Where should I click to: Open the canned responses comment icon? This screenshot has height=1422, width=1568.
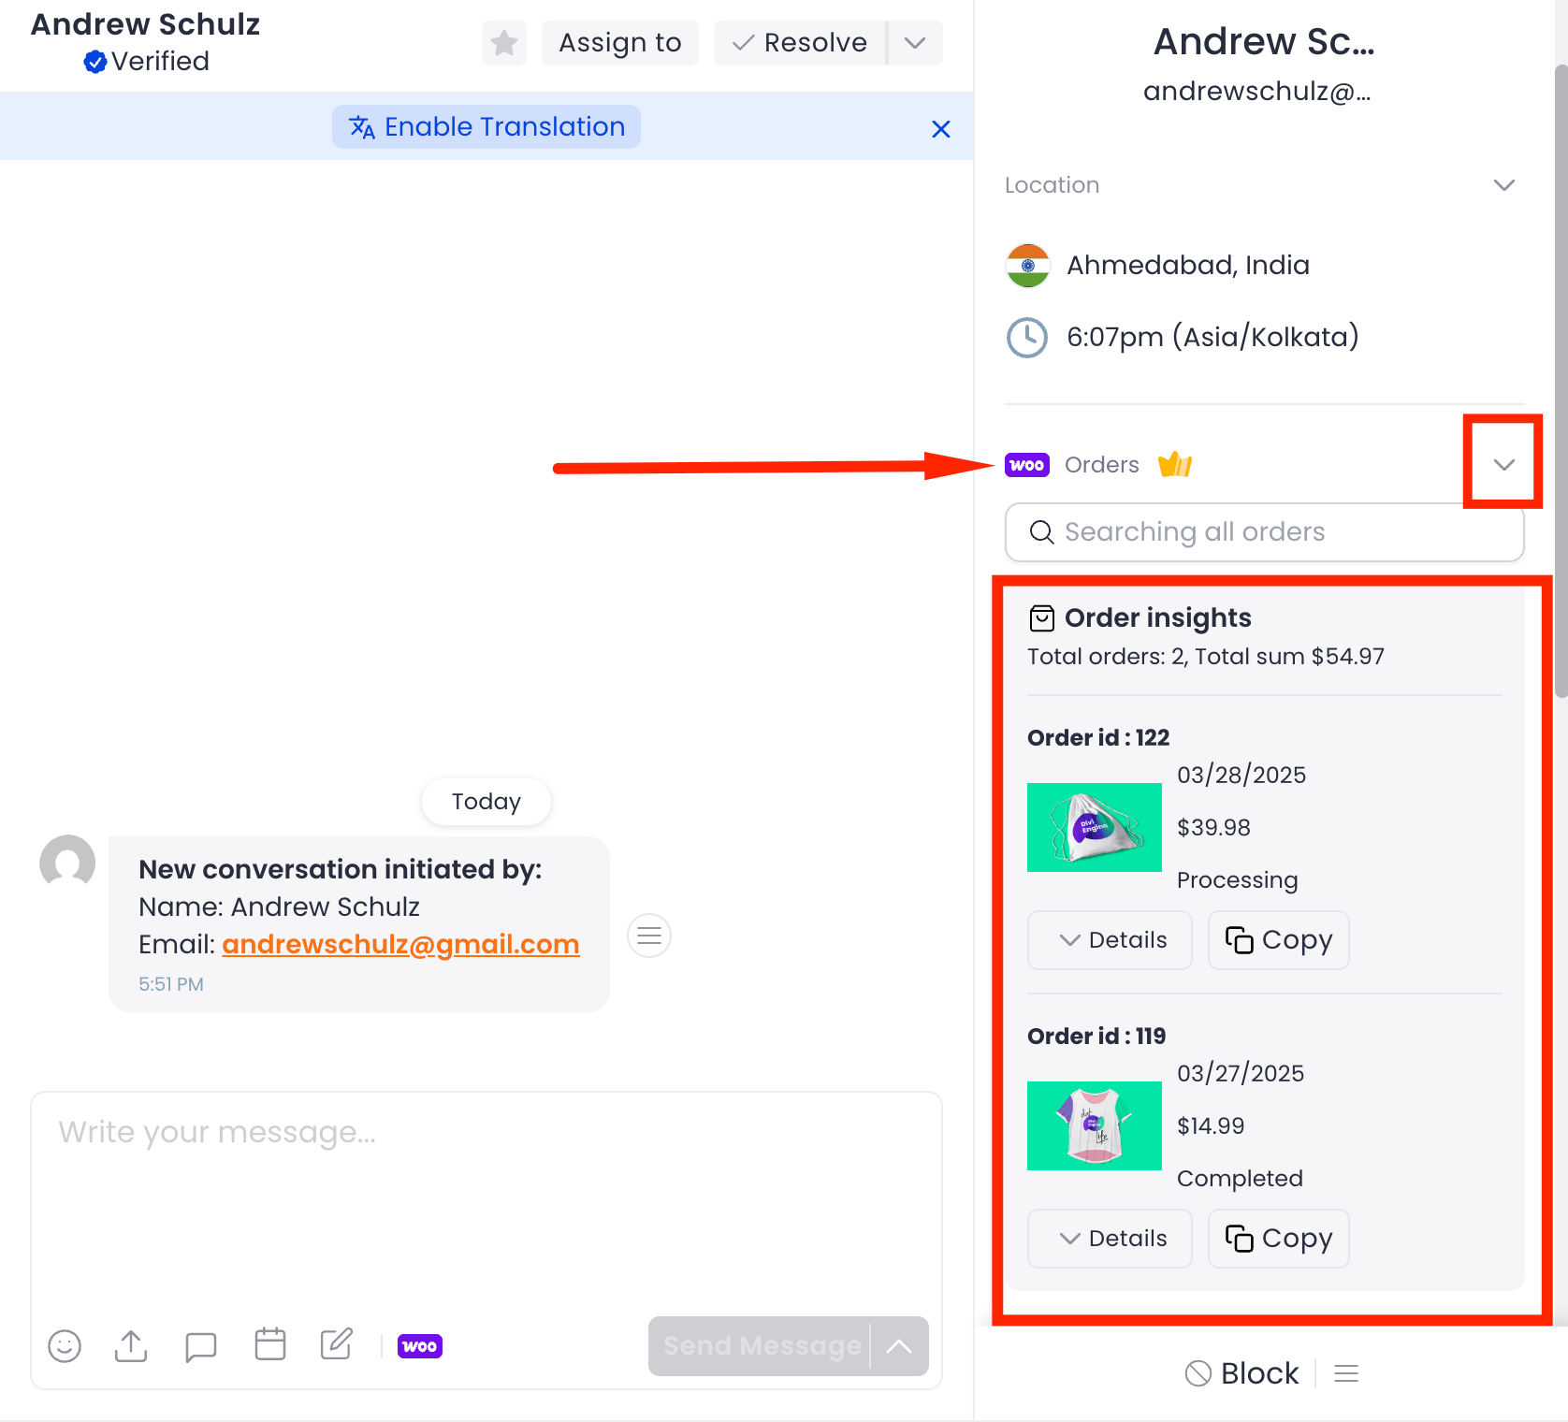[x=200, y=1346]
